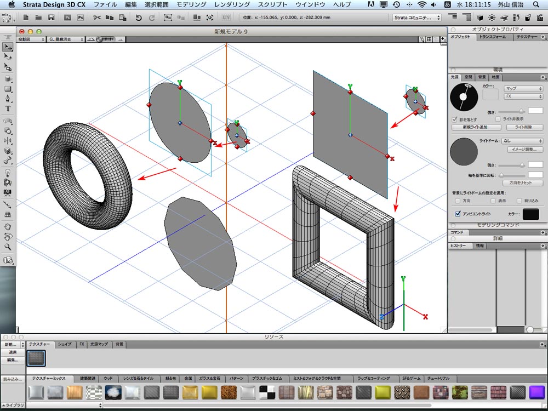The width and height of the screenshot is (548, 411).
Task: Select the Magnifier zoom tool
Action: [x=8, y=247]
